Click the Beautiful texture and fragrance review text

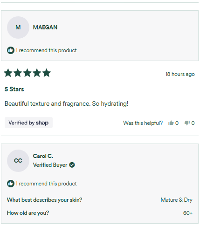67,103
